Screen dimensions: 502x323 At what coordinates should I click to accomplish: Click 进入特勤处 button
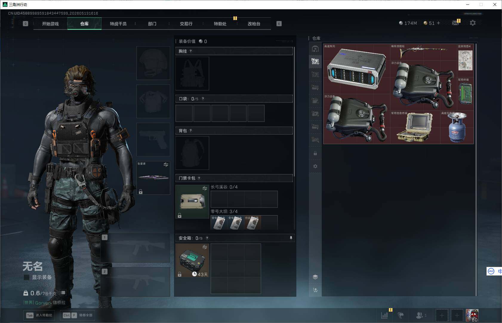click(39, 315)
